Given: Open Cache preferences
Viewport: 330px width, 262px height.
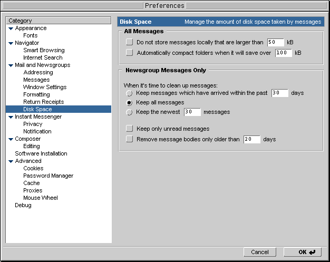Looking at the screenshot, I should point(32,183).
